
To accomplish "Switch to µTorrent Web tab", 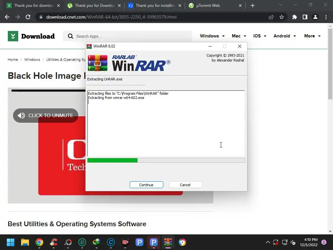I will click(215, 6).
